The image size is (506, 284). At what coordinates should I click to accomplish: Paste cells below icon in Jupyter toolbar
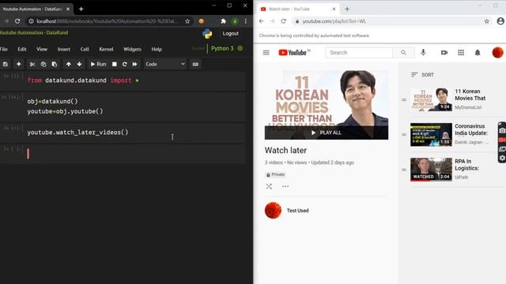tap(55, 64)
